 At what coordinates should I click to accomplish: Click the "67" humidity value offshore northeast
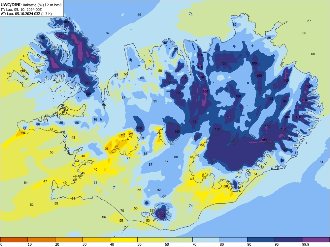click(x=309, y=21)
